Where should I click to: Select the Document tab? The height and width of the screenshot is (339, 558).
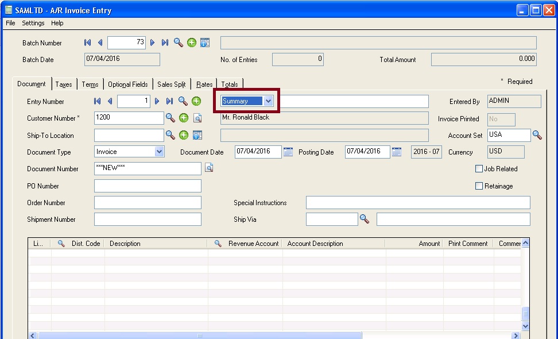[32, 84]
